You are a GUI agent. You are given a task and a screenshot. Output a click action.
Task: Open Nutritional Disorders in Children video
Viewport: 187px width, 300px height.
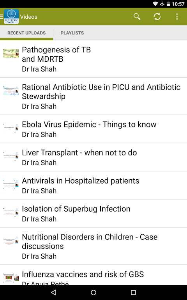point(93,246)
